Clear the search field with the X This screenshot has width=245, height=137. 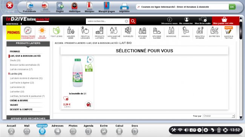126,21
